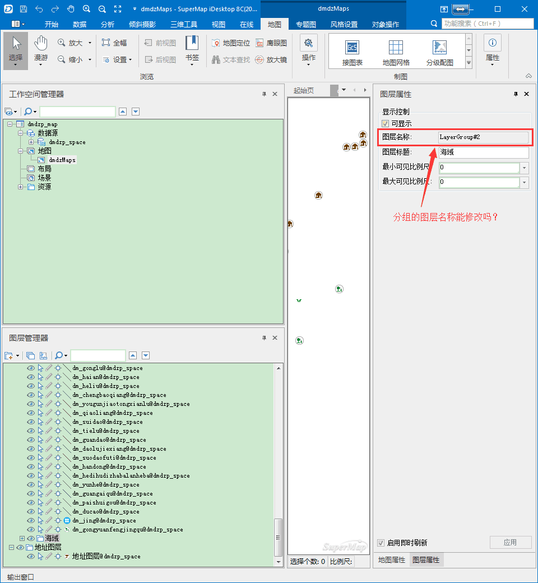This screenshot has height=583, width=538.
Task: Click the 全幅 full extent tool
Action: (x=114, y=43)
